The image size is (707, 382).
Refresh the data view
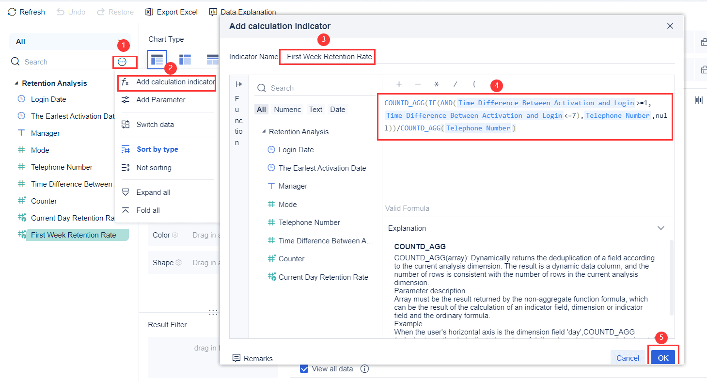coord(26,12)
